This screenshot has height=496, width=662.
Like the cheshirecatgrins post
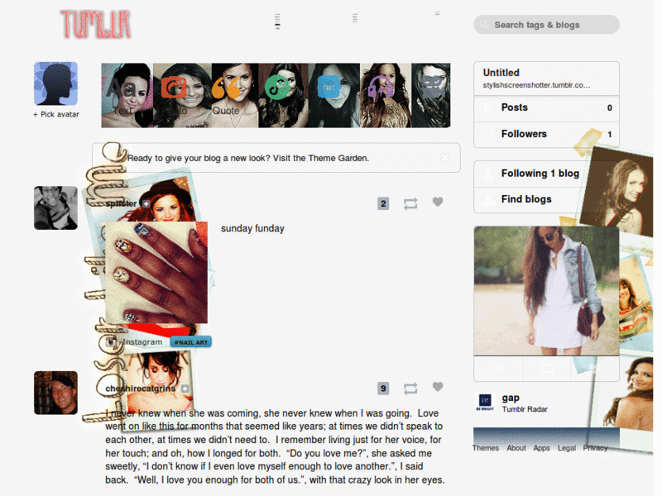pos(438,387)
